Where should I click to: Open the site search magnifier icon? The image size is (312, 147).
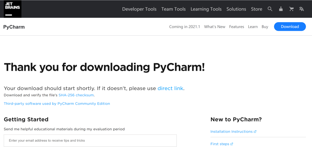(270, 9)
